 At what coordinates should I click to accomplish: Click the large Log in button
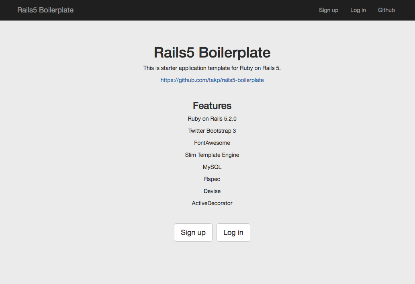coord(233,233)
